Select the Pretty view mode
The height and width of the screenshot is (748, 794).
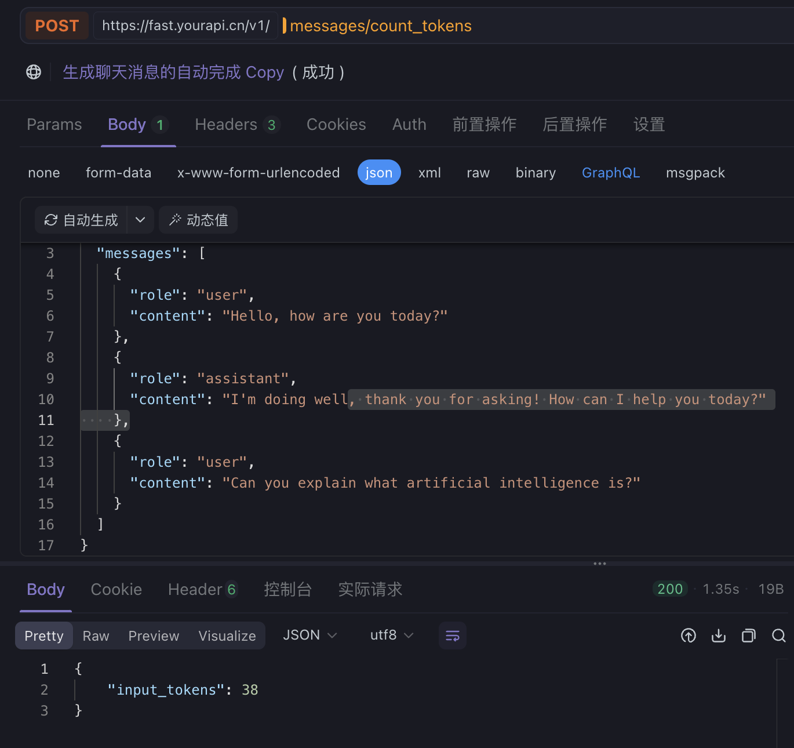(x=44, y=636)
